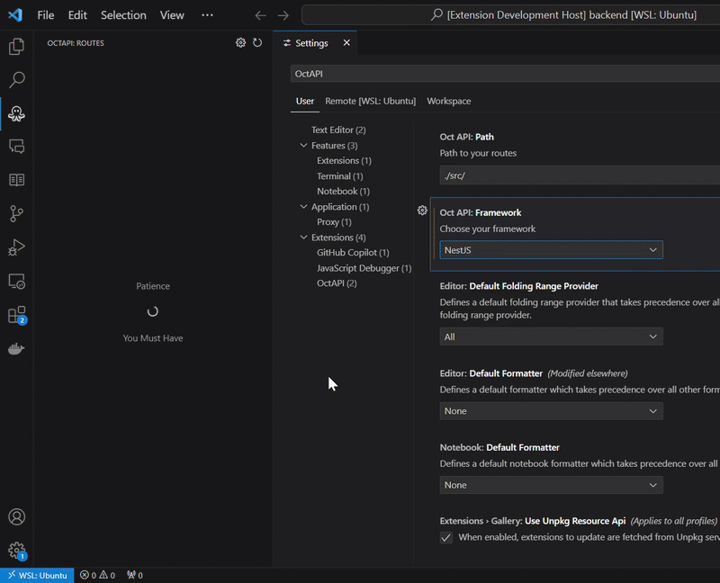Open the Edit menu

tap(77, 15)
